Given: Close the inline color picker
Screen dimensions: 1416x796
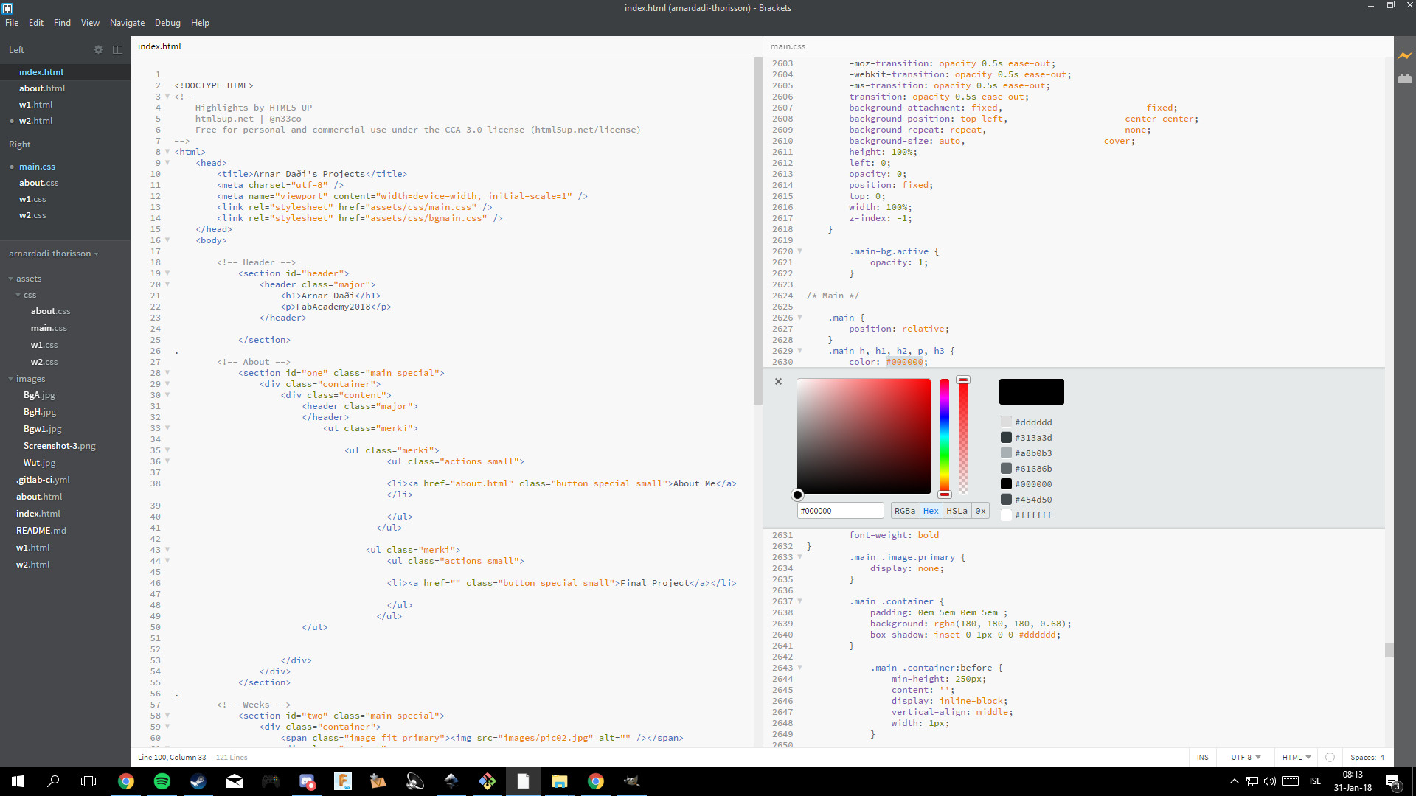Looking at the screenshot, I should click(778, 381).
